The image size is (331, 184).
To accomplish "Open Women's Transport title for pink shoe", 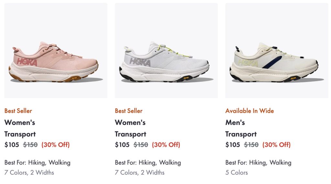I will pyautogui.click(x=20, y=128).
